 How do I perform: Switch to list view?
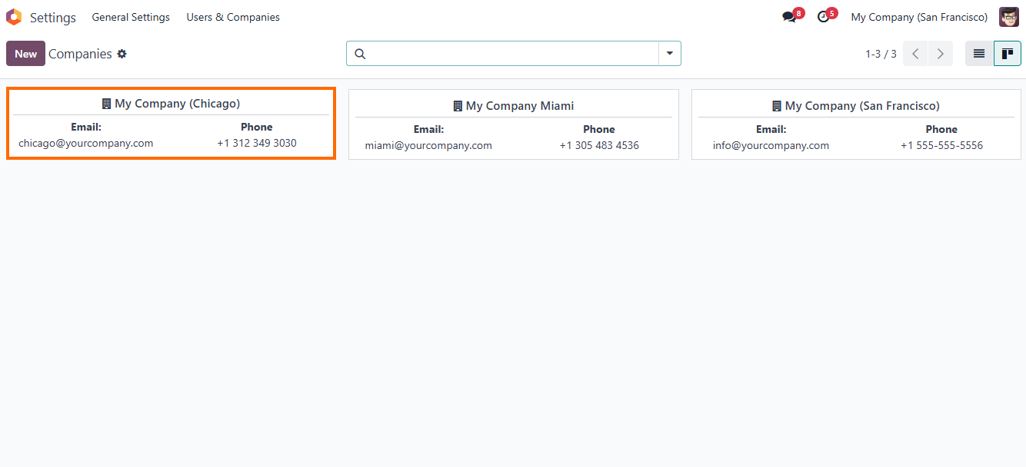coord(979,54)
